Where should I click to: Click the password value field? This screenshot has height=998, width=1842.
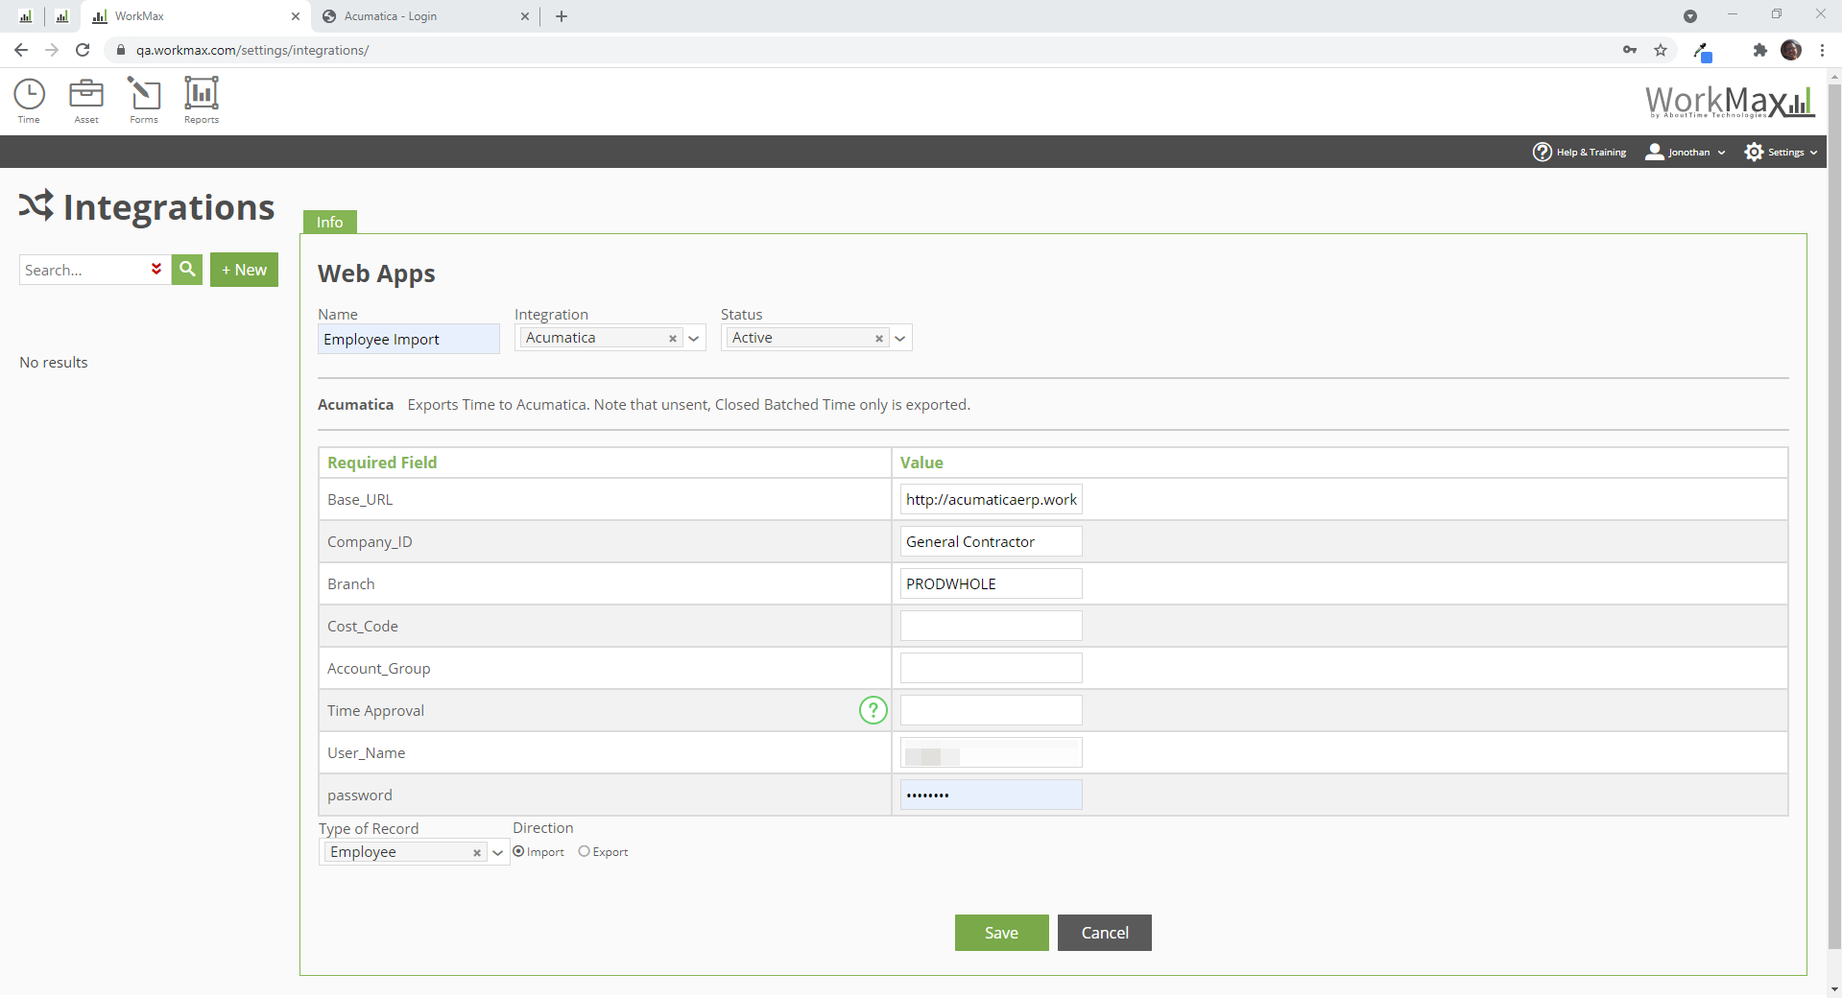pyautogui.click(x=991, y=795)
